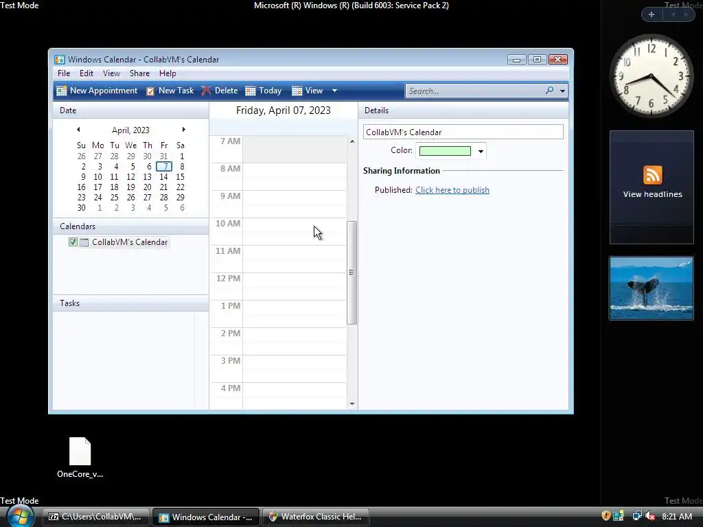Click the Windows Calendar title bar icon
The height and width of the screenshot is (527, 703).
59,60
